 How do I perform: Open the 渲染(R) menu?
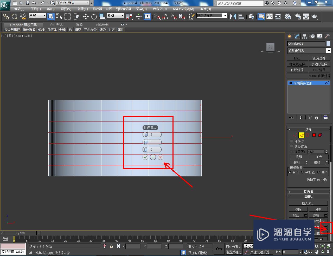point(141,9)
